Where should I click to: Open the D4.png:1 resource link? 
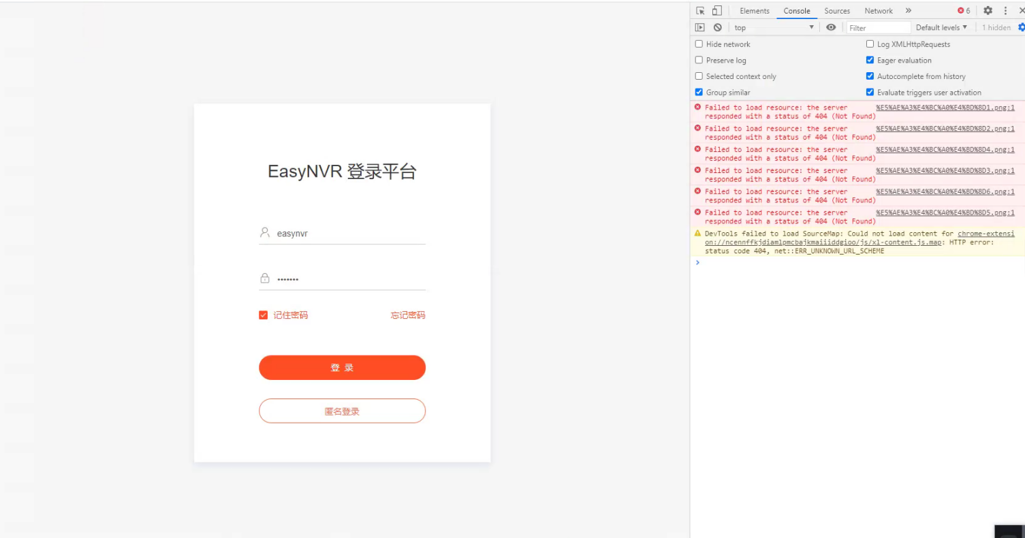pos(945,150)
